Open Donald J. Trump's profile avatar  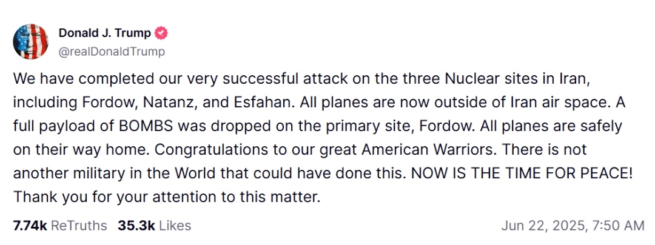click(30, 41)
